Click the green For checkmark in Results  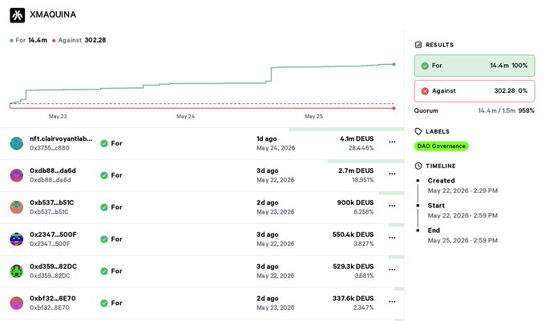point(425,66)
